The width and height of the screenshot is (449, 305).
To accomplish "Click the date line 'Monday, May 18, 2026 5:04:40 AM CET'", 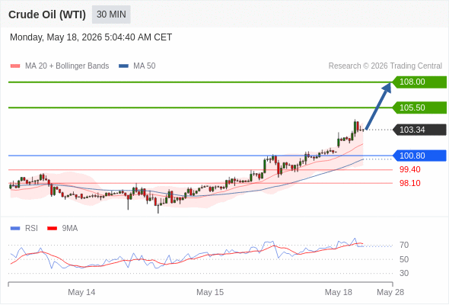I will 91,37.
